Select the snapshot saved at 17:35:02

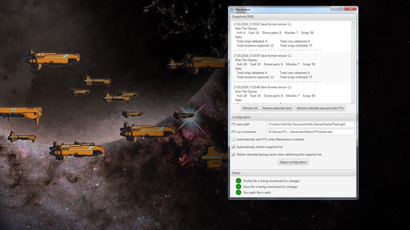tap(292, 37)
